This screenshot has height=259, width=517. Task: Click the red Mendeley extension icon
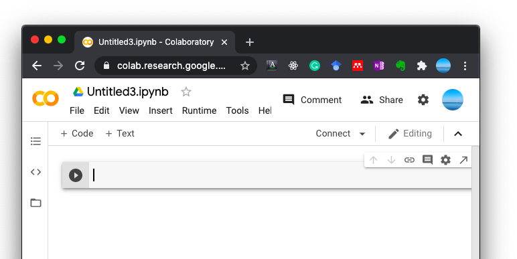tap(358, 66)
